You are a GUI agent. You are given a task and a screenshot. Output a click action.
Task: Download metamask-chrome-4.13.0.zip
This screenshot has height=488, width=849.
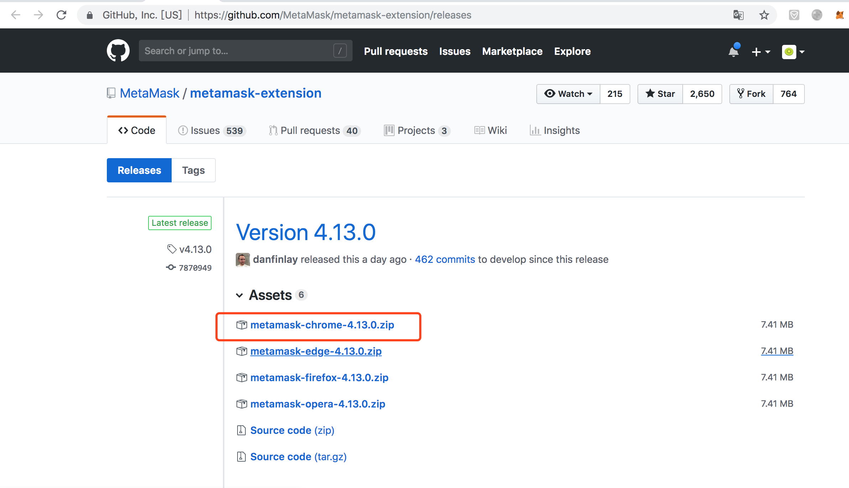point(322,325)
